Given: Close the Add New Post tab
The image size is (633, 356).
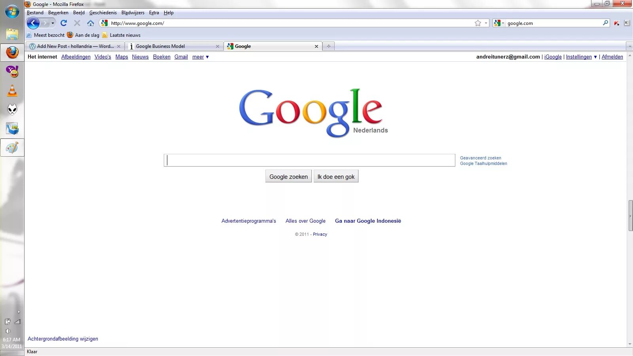Looking at the screenshot, I should 119,46.
